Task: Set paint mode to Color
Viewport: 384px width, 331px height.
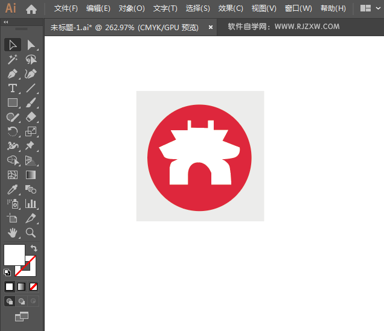Action: [x=9, y=286]
